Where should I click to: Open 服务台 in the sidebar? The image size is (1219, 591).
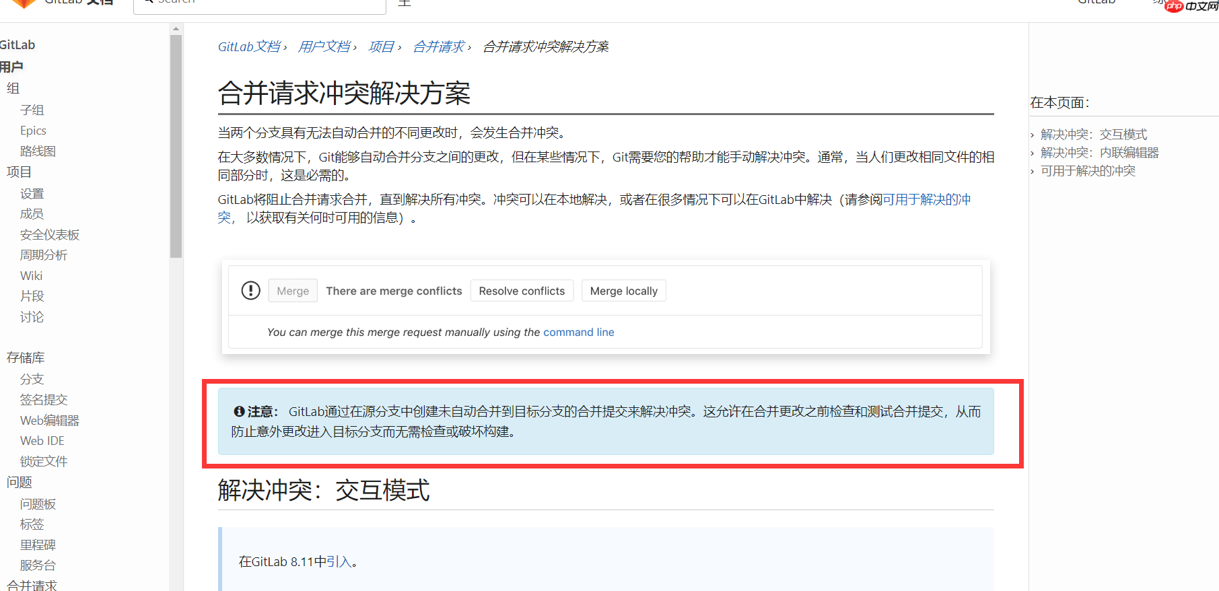click(38, 565)
